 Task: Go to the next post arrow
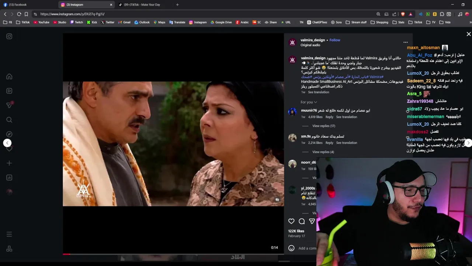[x=468, y=143]
